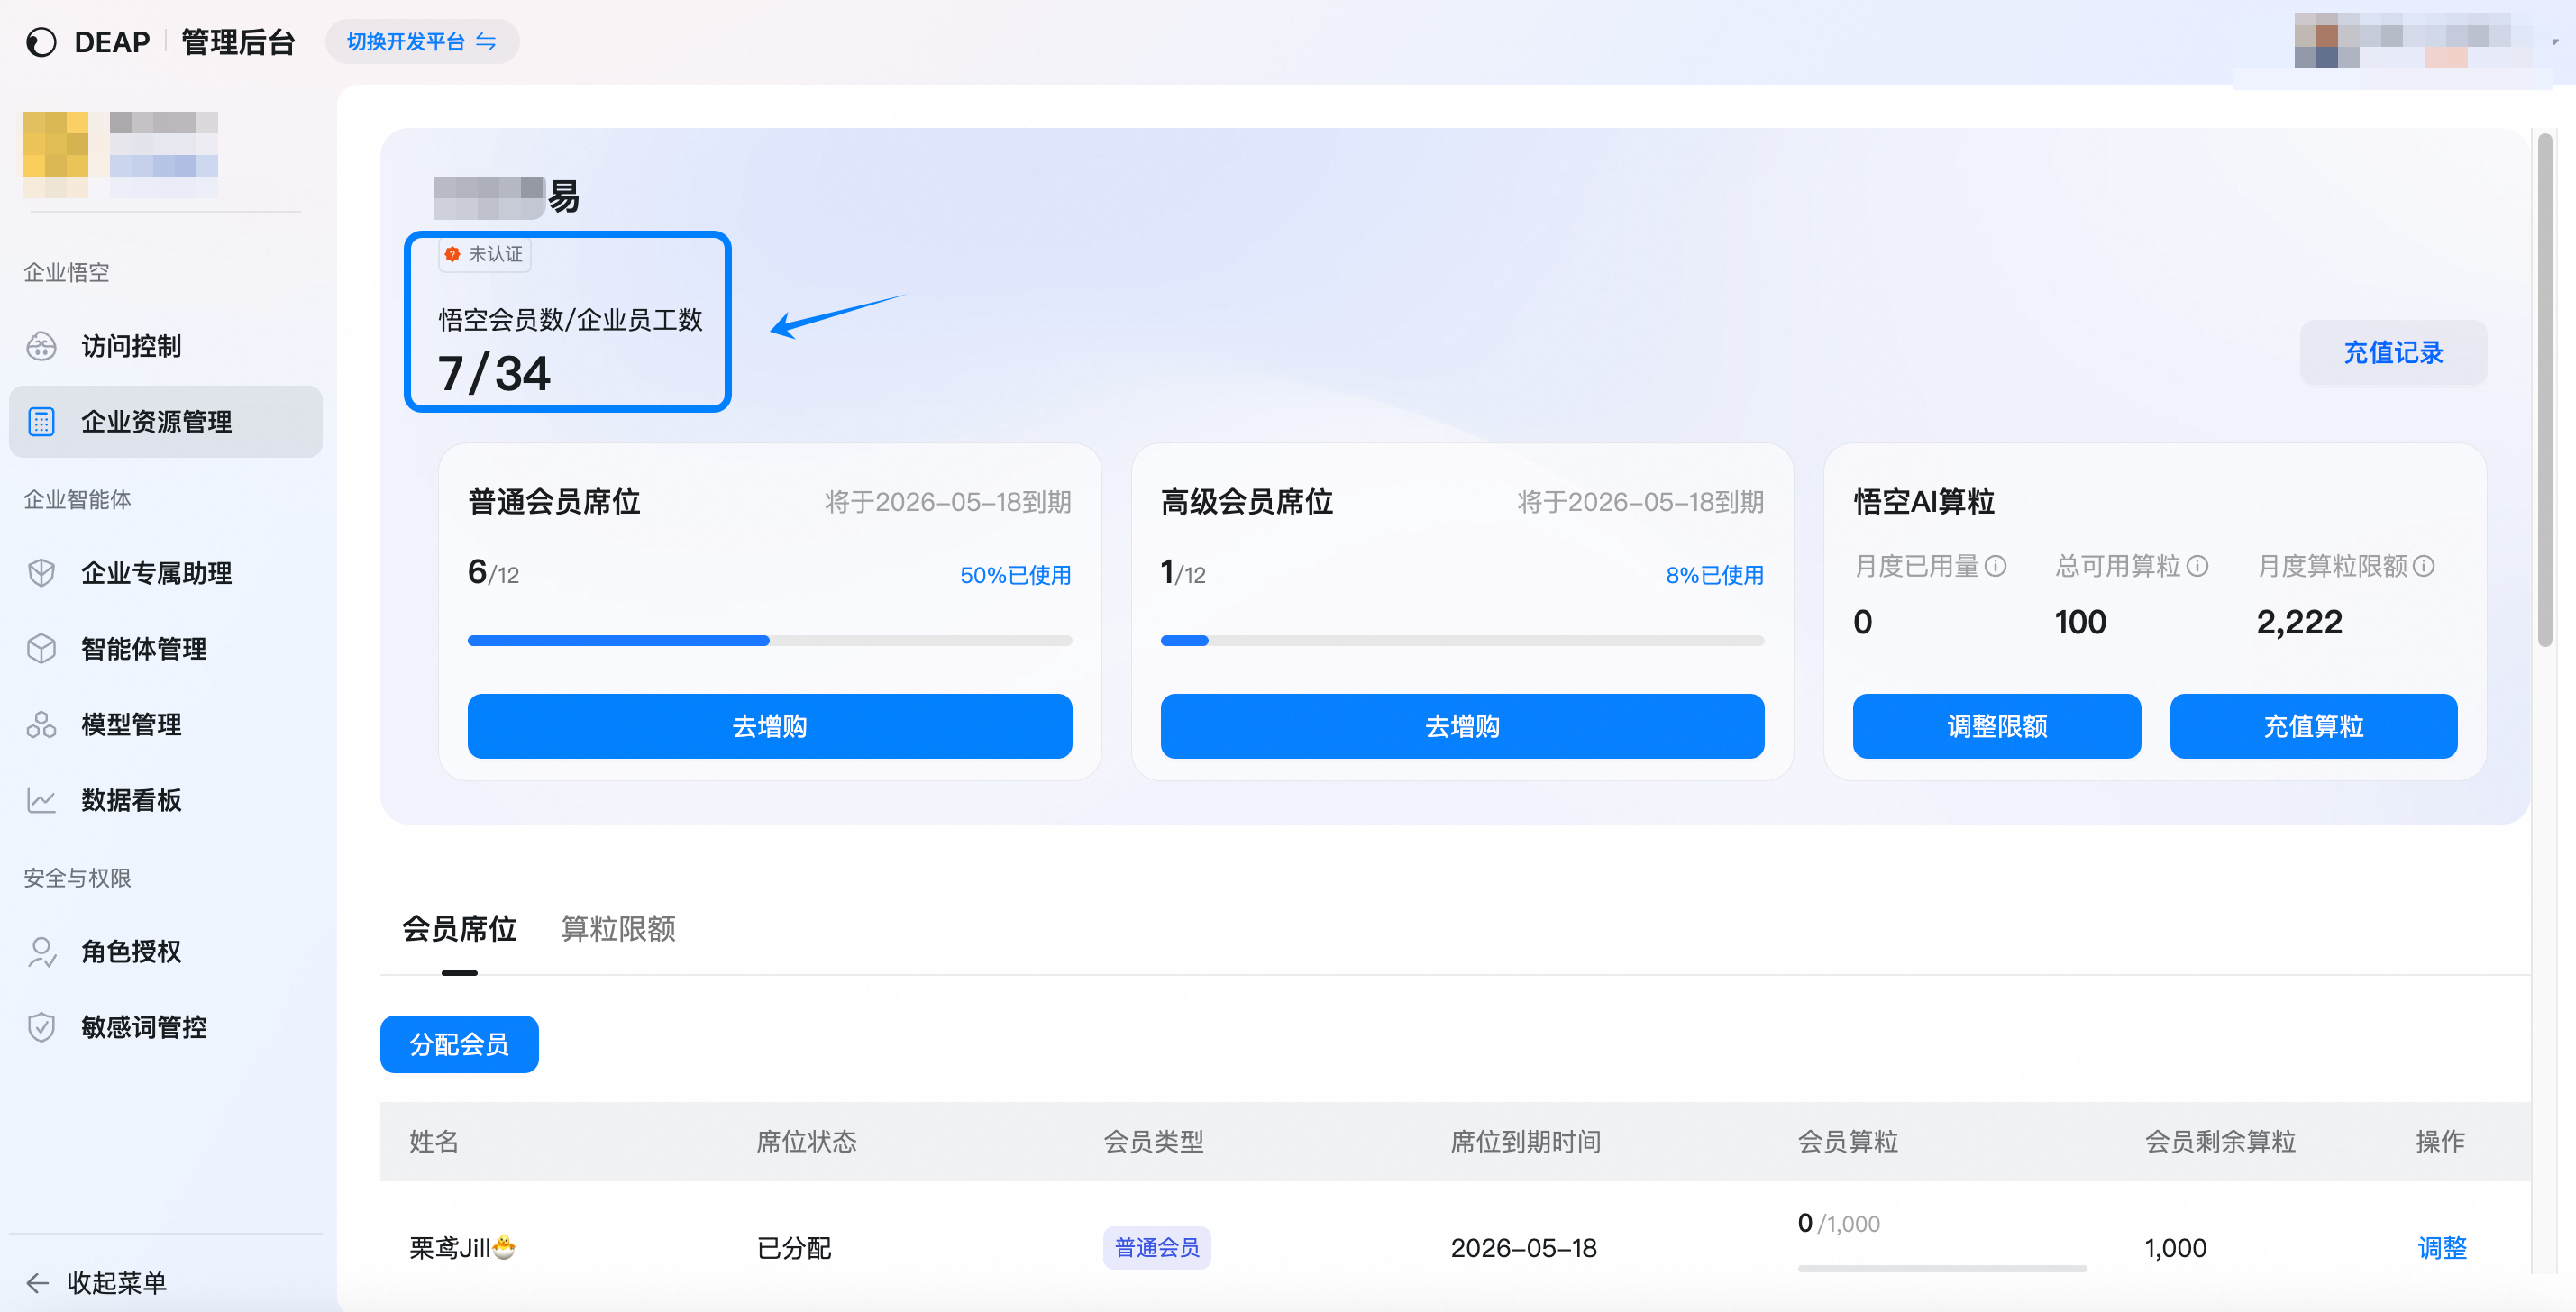Click the 高级会员席位 card title

(1247, 502)
